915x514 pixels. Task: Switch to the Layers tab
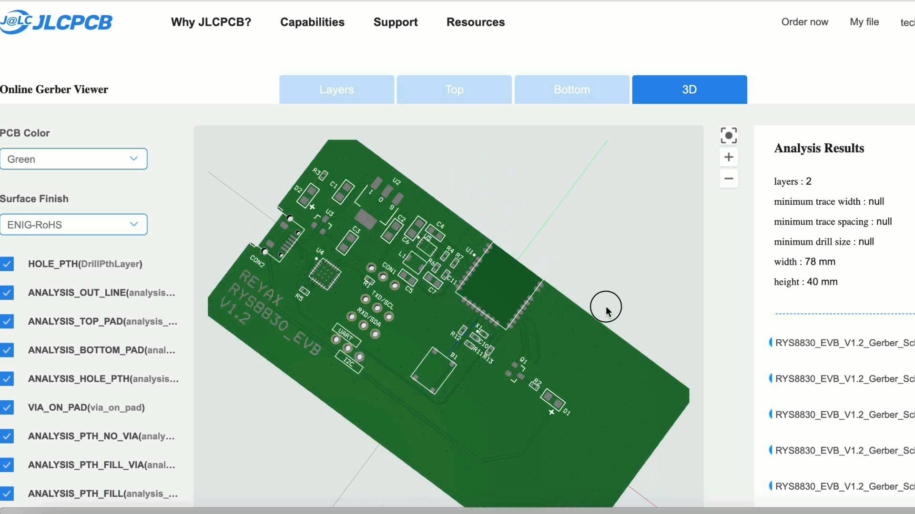336,89
